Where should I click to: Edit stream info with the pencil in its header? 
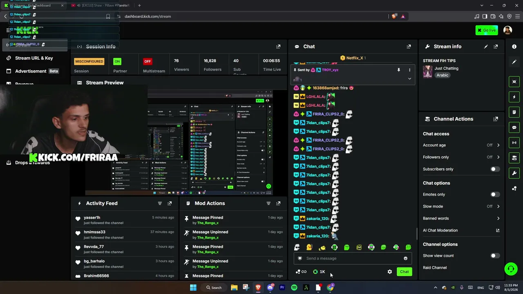tap(486, 47)
